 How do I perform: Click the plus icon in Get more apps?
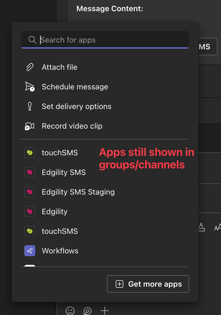click(x=120, y=284)
